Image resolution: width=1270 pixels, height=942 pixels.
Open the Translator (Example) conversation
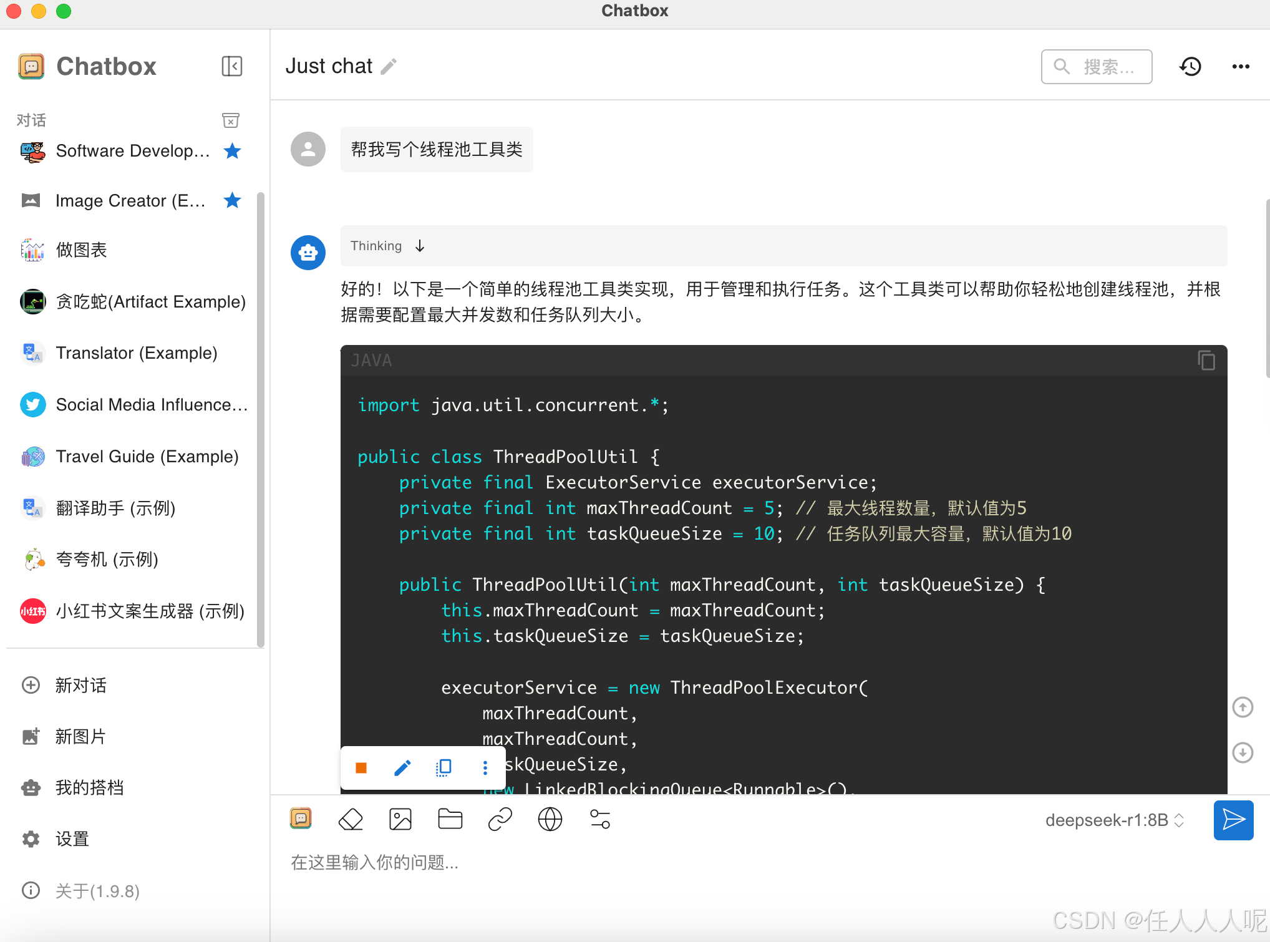point(136,353)
